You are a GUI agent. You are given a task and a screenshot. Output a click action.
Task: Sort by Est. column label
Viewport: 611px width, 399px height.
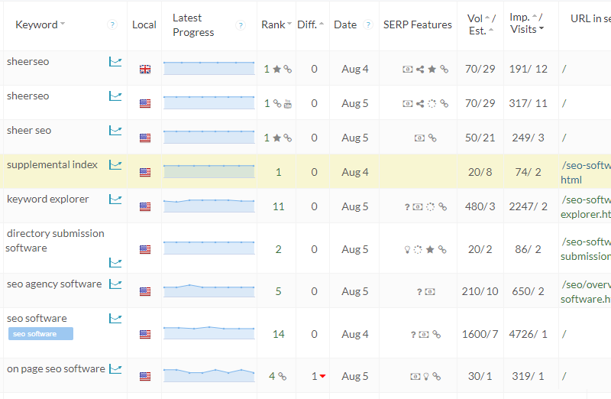(481, 31)
